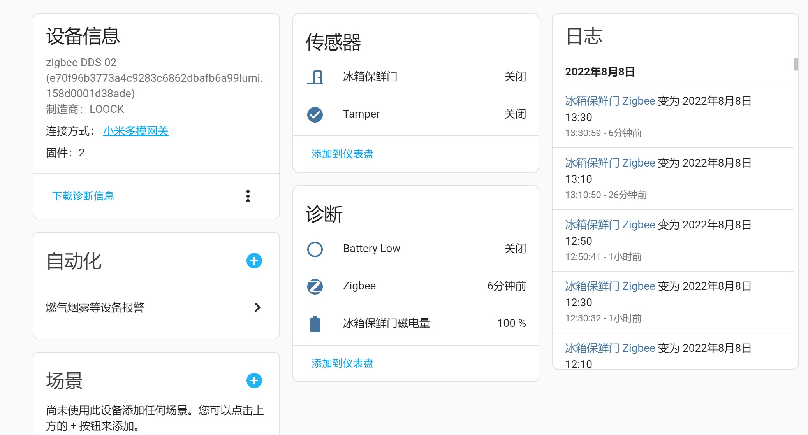Open the Battery Low entity row
The width and height of the screenshot is (808, 435).
[371, 249]
